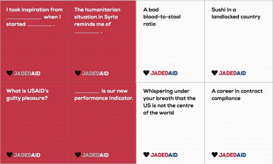
Task: Click heart icon on 'A bad blood-to-stool ratio' card
Action: [x=146, y=73]
